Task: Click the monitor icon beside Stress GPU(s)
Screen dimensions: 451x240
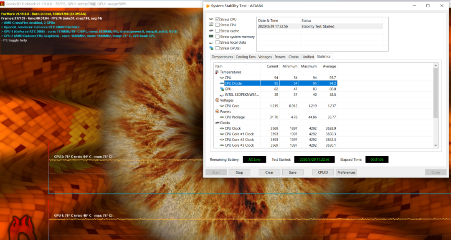Action: tap(211, 48)
